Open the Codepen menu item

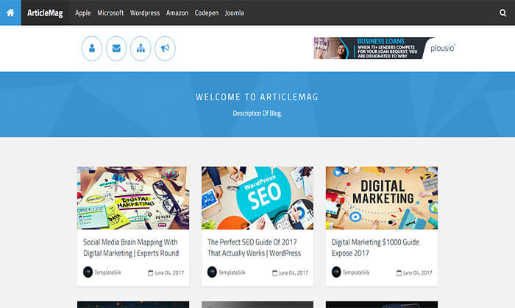(x=207, y=13)
